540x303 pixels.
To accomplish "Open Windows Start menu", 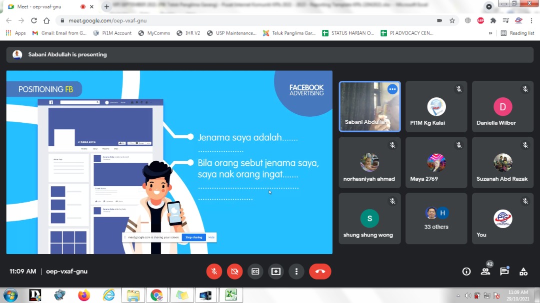I will tap(10, 295).
